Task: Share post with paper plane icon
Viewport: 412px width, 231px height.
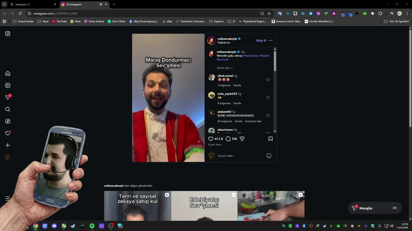Action: pos(242,139)
